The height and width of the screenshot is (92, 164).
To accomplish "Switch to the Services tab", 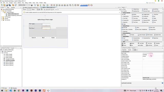I will (13, 8).
